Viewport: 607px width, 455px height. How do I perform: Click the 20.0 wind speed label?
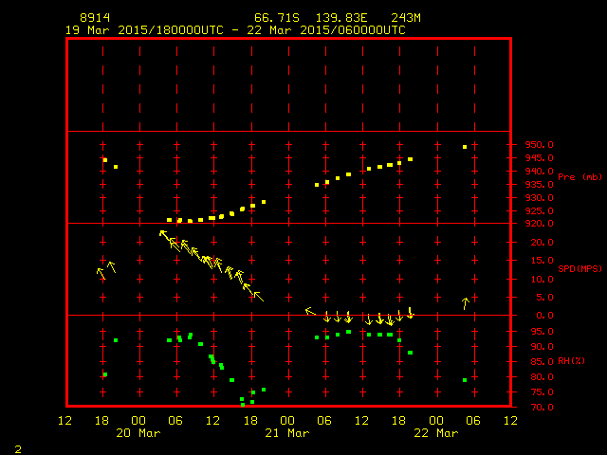point(542,243)
